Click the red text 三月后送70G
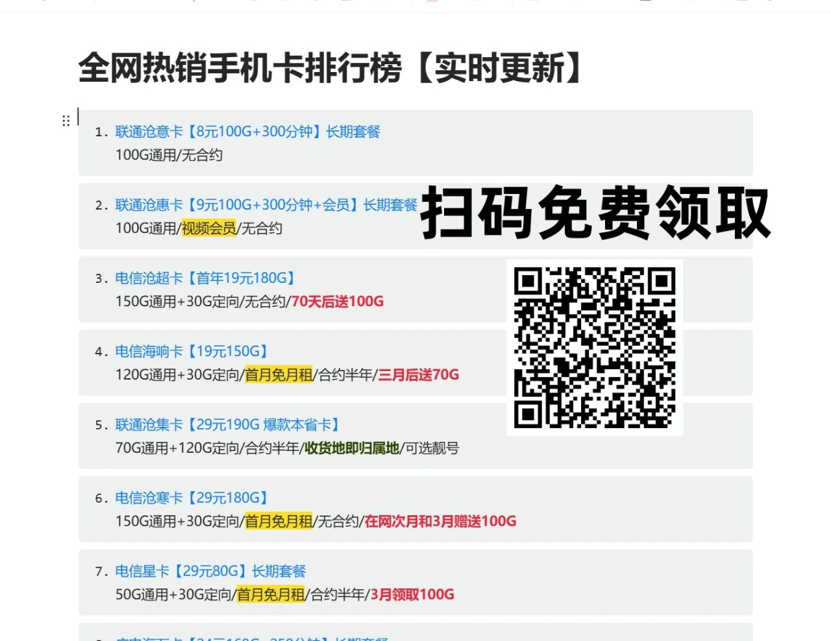The width and height of the screenshot is (831, 641). pos(419,375)
